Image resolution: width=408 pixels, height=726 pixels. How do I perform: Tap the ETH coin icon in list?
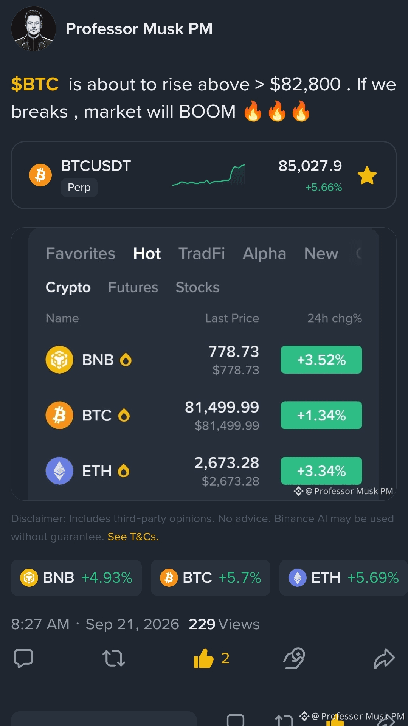point(59,471)
